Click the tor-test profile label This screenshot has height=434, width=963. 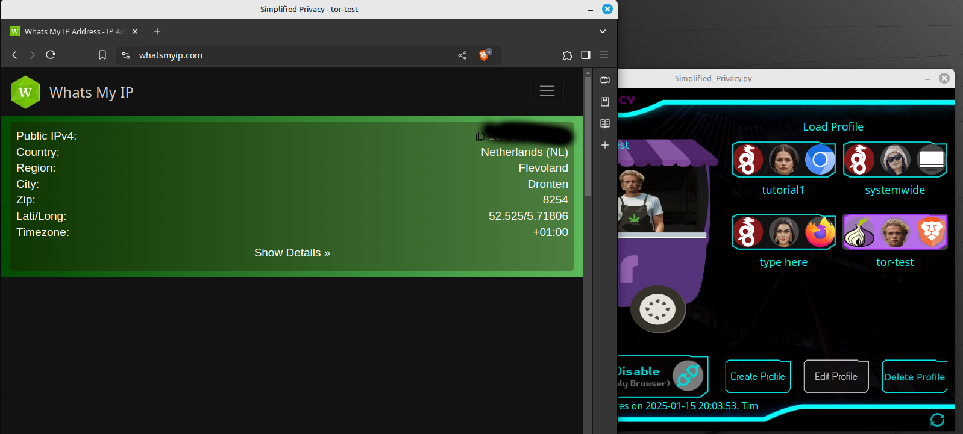coord(895,262)
